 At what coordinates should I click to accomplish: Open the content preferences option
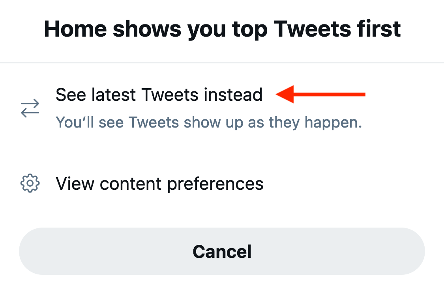(x=160, y=183)
